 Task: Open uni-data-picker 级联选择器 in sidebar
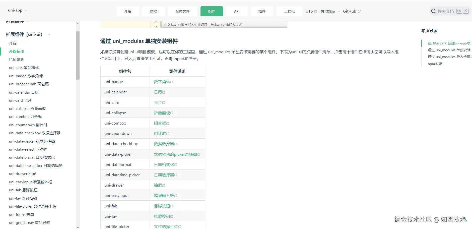click(32, 141)
